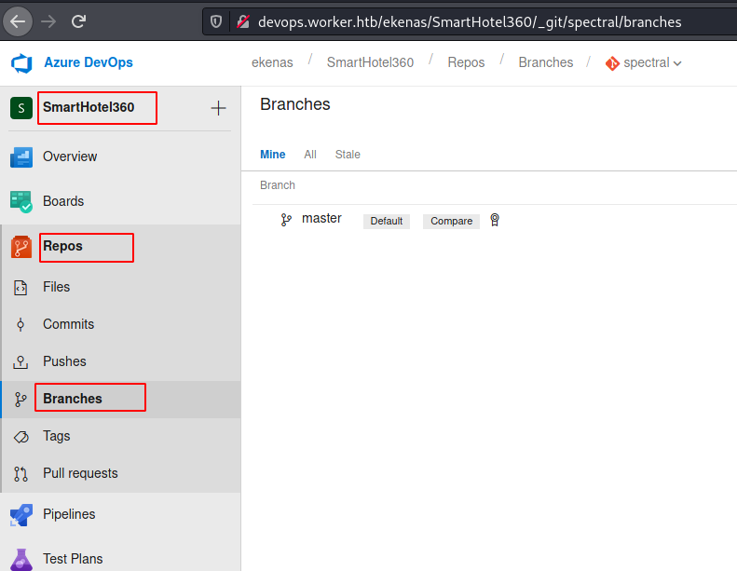This screenshot has width=737, height=571.
Task: Open Pipelines in the sidebar
Action: point(69,514)
